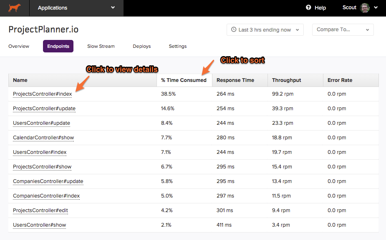Image resolution: width=386 pixels, height=240 pixels.
Task: Click the 411 ms response time cell
Action: tap(224, 225)
